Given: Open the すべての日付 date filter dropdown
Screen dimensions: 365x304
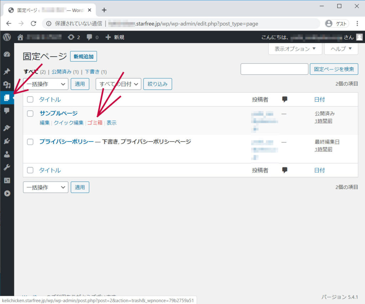Looking at the screenshot, I should (118, 84).
